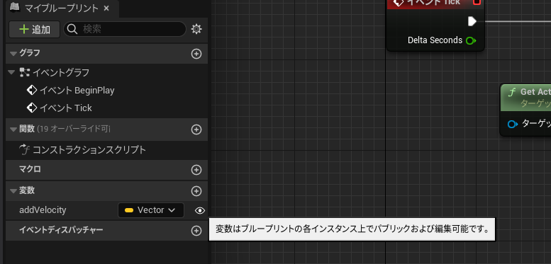Select イベント Tick entry in list
Screen dimensions: 551x264
point(66,108)
